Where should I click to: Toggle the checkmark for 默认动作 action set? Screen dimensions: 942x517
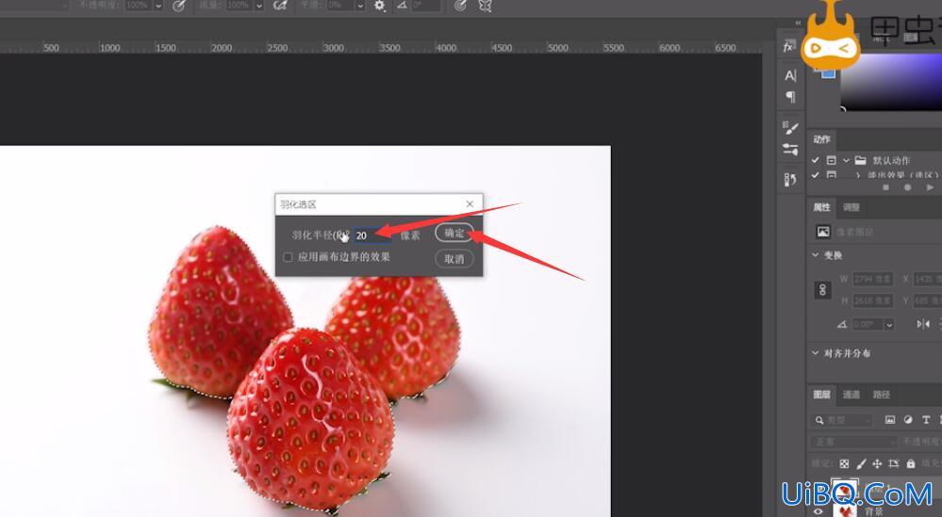[816, 160]
